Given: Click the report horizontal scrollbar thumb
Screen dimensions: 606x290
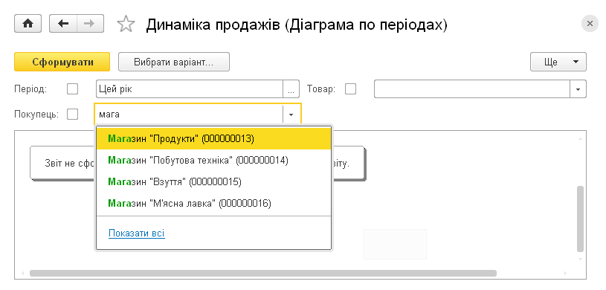Looking at the screenshot, I should [262, 274].
